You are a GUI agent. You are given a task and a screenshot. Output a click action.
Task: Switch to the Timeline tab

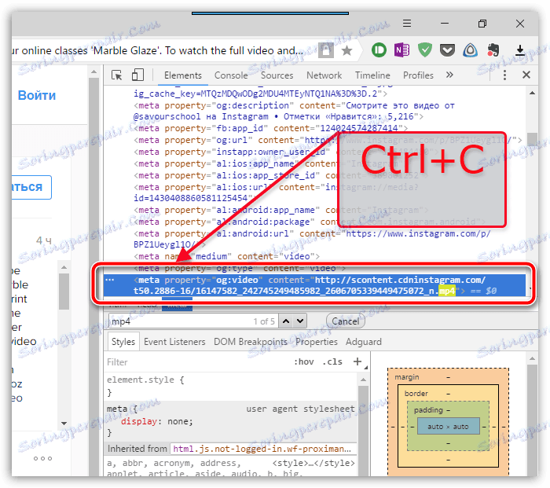coord(372,75)
